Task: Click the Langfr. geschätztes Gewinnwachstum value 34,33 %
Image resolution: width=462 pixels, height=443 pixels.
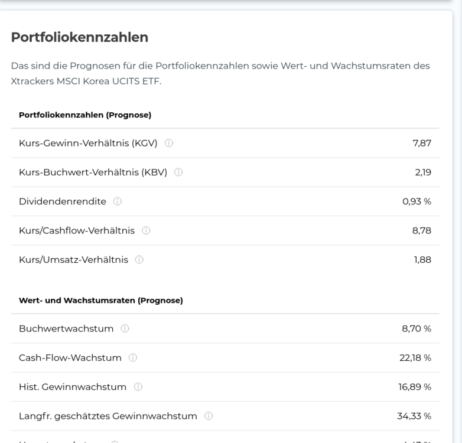Action: [414, 416]
